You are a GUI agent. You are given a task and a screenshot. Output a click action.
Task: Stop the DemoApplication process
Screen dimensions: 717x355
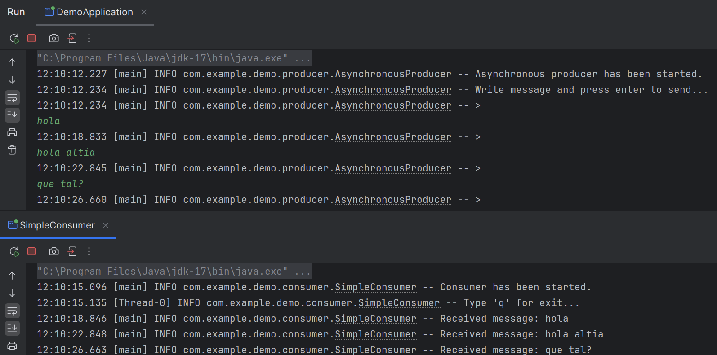pyautogui.click(x=31, y=38)
